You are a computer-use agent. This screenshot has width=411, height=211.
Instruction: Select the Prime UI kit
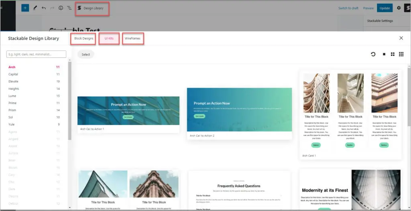coord(34,103)
